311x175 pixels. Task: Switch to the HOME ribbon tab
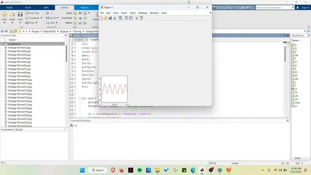[9, 8]
